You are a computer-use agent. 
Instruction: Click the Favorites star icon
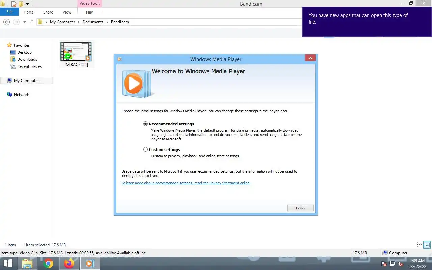(9, 45)
